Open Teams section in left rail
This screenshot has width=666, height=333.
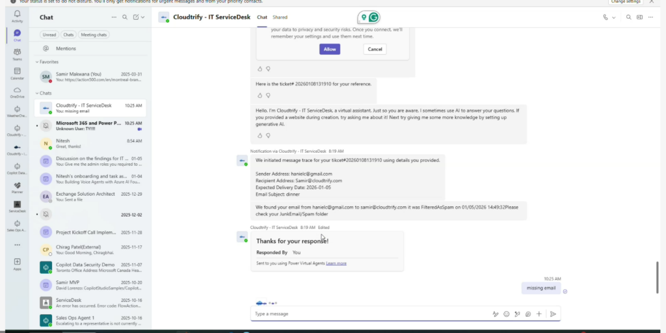coord(17,55)
